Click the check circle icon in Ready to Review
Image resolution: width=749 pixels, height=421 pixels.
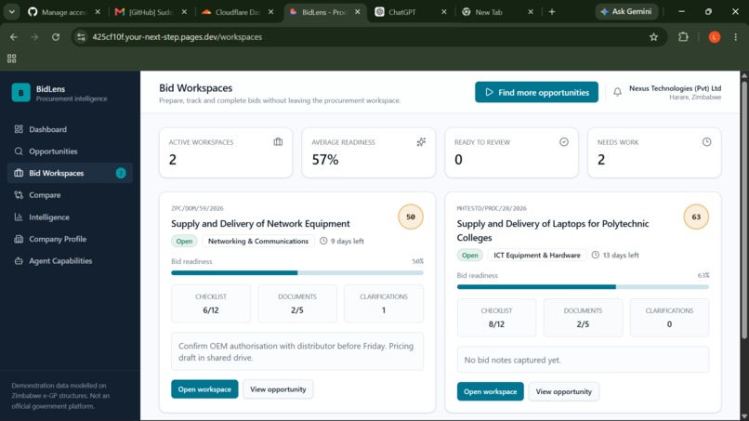click(564, 142)
